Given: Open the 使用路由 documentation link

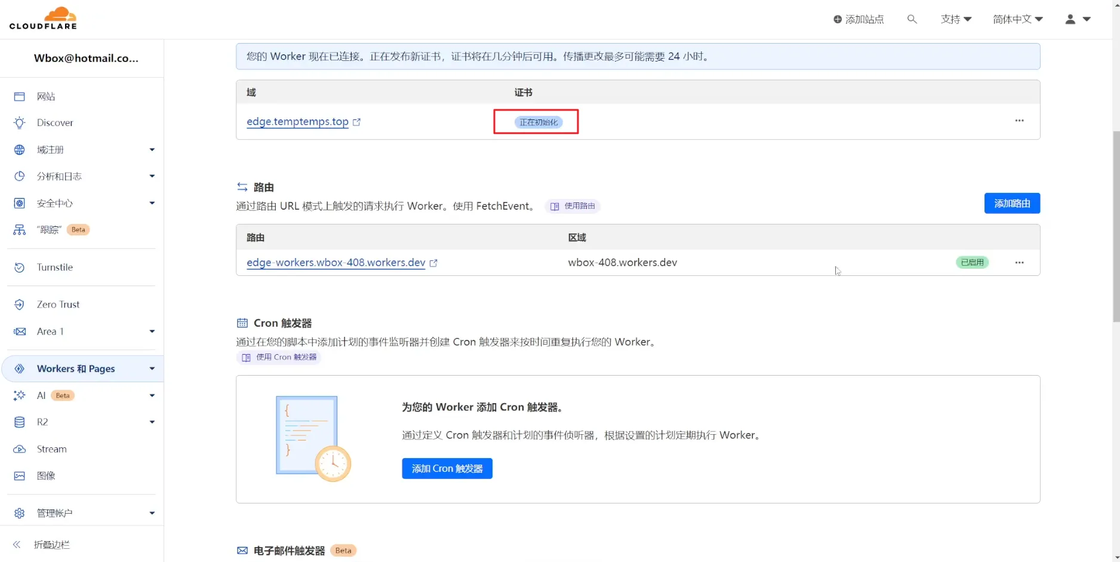Looking at the screenshot, I should [x=573, y=206].
